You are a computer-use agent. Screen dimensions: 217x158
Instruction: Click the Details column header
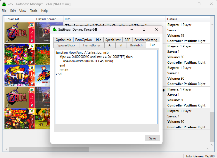click(x=187, y=19)
